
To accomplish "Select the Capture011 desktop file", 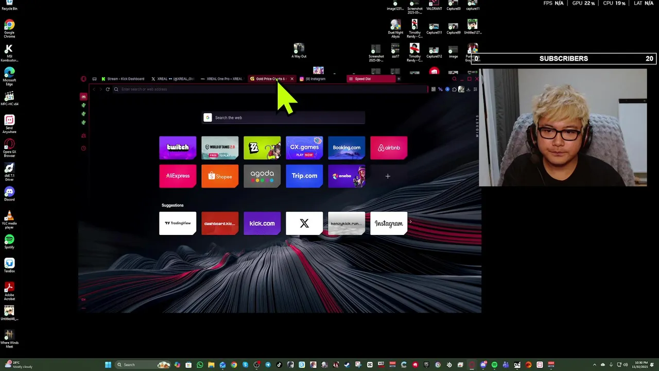I will pyautogui.click(x=434, y=28).
